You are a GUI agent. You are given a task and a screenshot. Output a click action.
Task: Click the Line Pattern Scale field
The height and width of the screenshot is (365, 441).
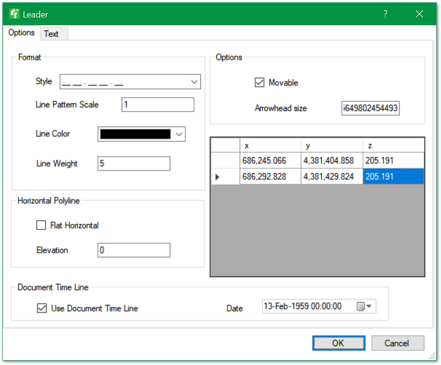(x=158, y=105)
